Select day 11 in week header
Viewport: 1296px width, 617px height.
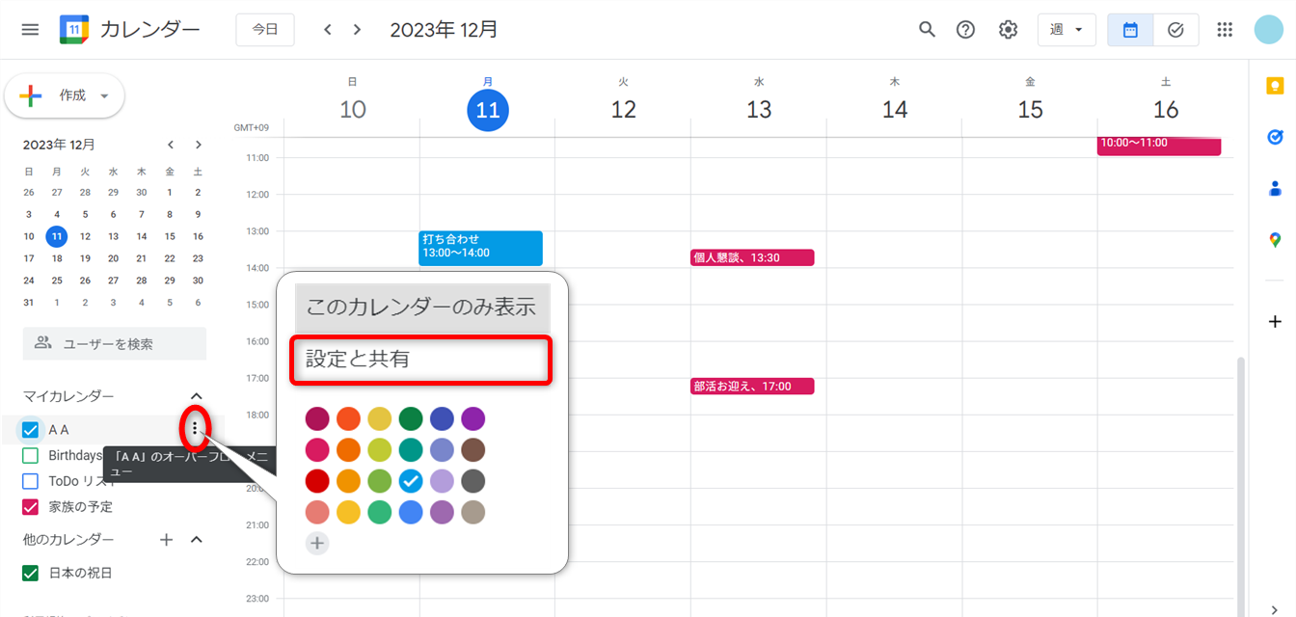coord(488,110)
